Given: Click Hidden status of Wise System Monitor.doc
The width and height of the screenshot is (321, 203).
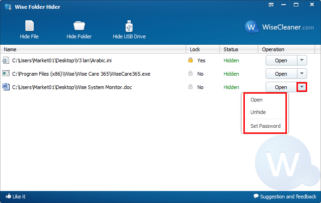Looking at the screenshot, I should (x=231, y=87).
